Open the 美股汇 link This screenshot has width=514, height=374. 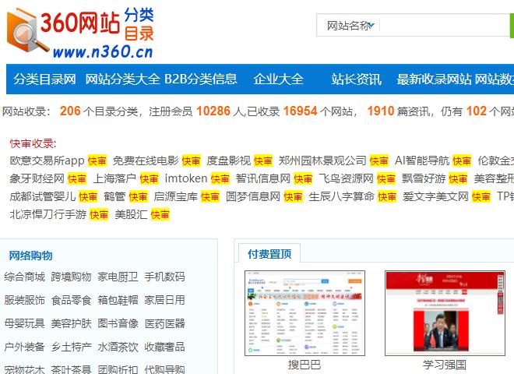coord(131,214)
